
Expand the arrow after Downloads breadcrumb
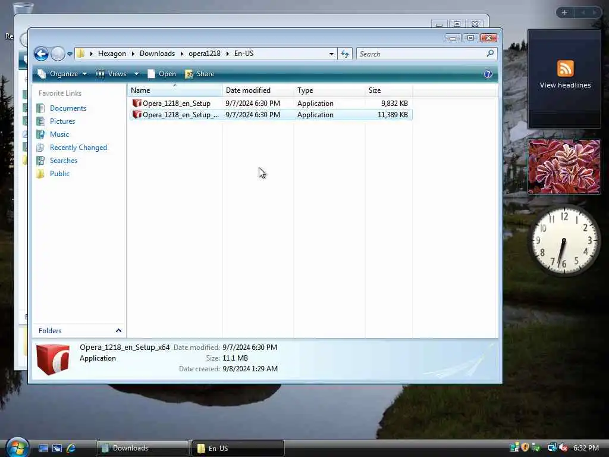tap(181, 54)
